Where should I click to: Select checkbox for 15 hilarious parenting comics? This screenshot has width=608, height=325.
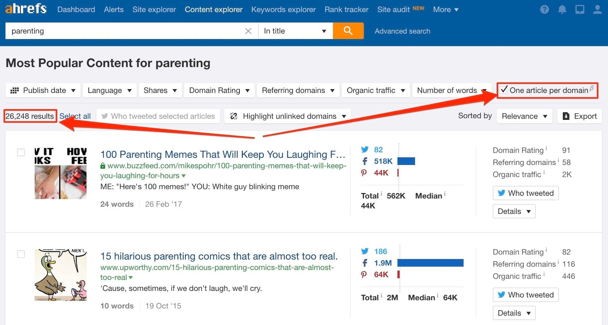point(21,254)
